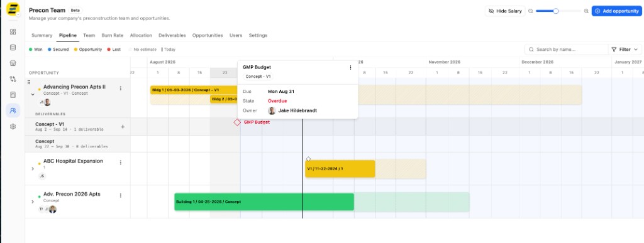Switch to the Opportunities tab
This screenshot has width=644, height=243.
208,35
